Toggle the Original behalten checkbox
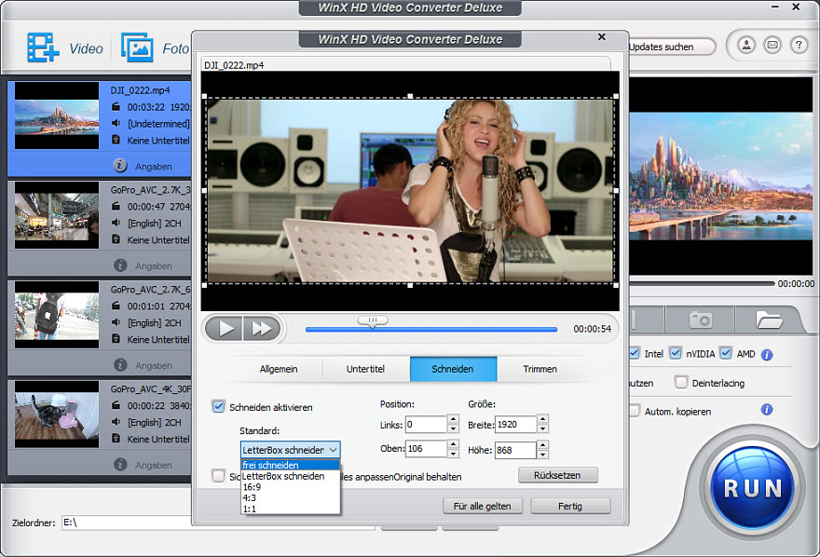Image resolution: width=820 pixels, height=557 pixels. pos(219,475)
